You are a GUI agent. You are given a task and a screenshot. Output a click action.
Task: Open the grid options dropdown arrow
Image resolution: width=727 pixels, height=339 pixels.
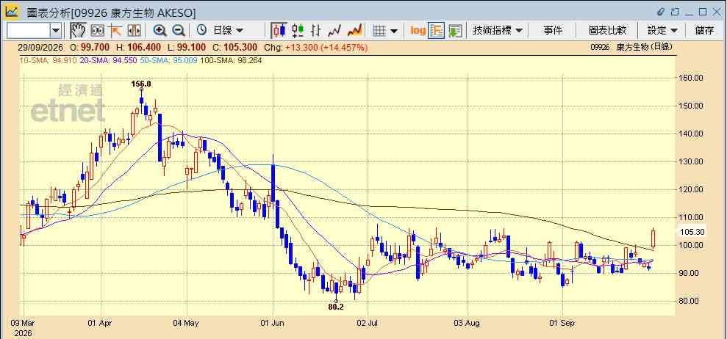tap(393, 31)
